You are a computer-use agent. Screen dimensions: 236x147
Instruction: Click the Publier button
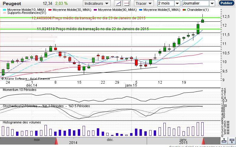(226, 3)
